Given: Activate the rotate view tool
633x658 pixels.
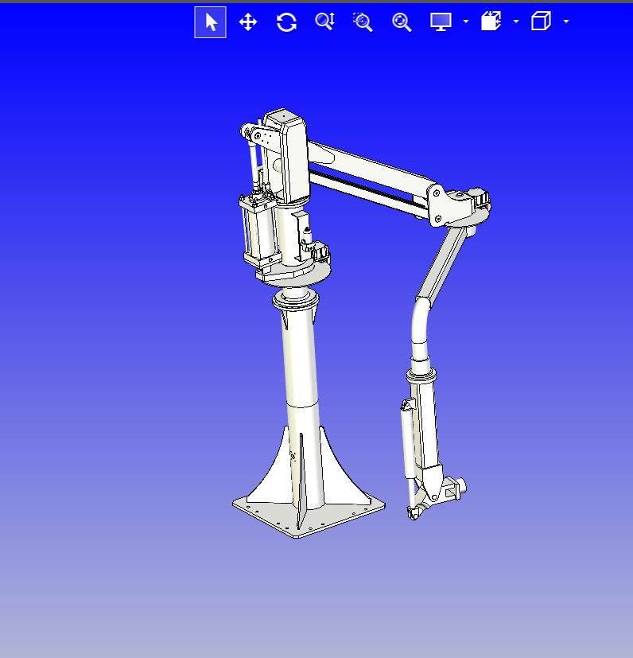Looking at the screenshot, I should [286, 22].
